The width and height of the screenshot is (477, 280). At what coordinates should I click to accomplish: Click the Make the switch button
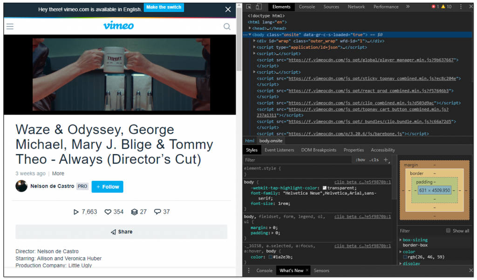pyautogui.click(x=164, y=7)
